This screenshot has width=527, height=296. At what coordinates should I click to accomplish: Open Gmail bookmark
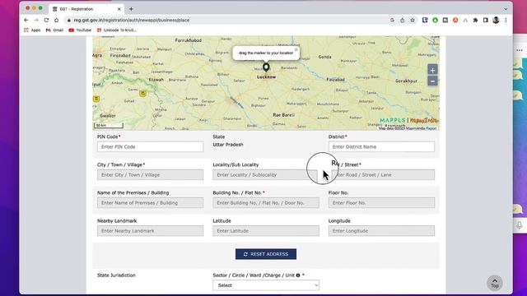click(x=54, y=30)
